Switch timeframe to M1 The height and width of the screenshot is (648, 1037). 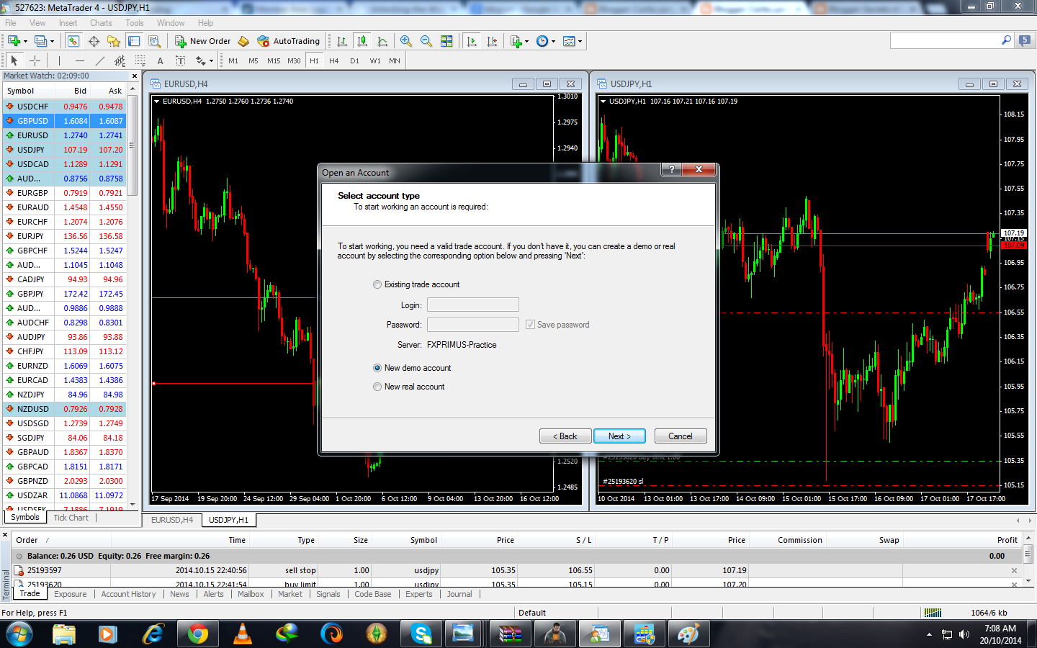tap(233, 60)
